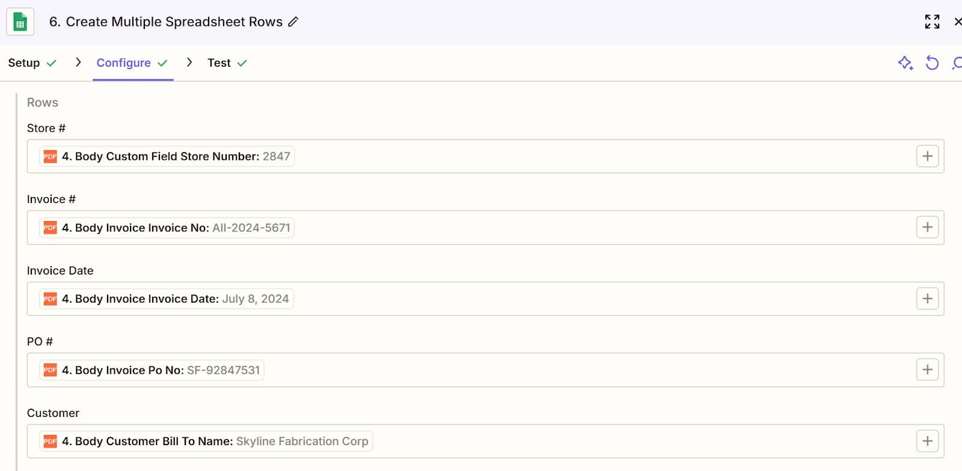Click the edit pencil next to step title

click(x=293, y=22)
